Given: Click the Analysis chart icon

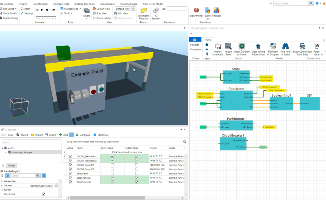Looking at the screenshot, I should point(216,11).
